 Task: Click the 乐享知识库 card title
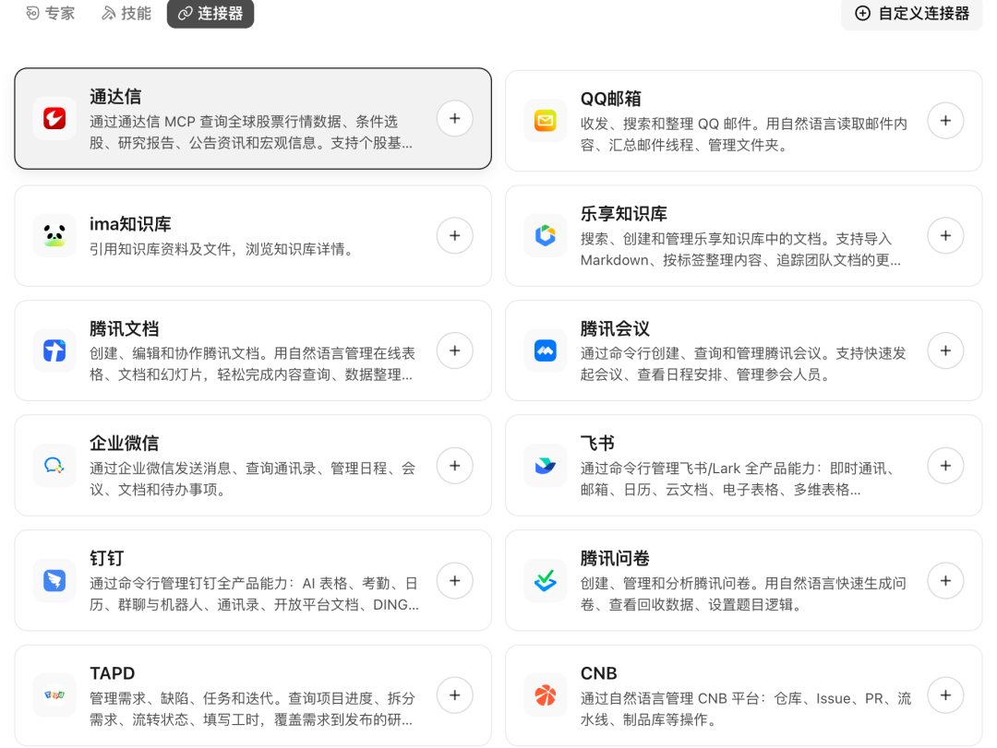pos(624,214)
